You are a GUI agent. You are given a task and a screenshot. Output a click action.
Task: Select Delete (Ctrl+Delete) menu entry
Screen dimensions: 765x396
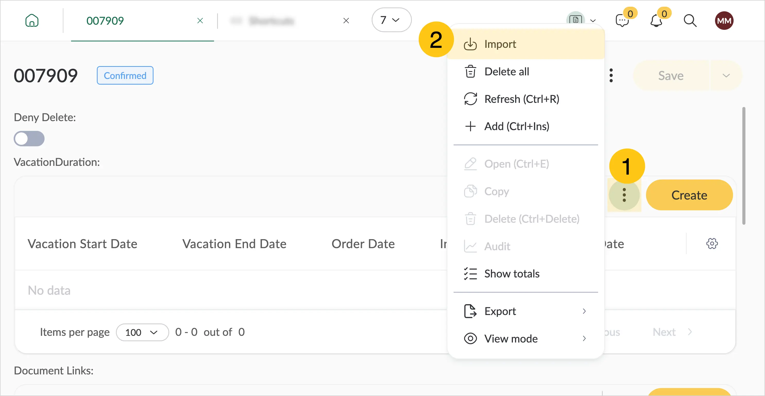pos(526,219)
